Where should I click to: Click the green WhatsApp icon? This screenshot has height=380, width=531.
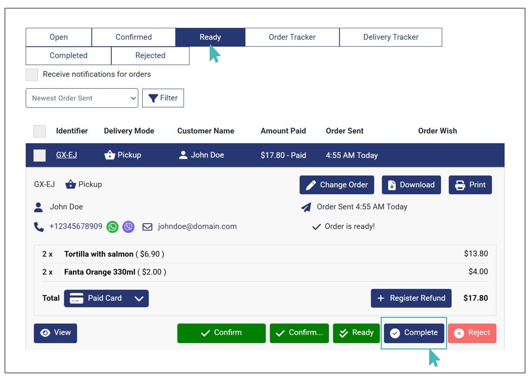(113, 227)
